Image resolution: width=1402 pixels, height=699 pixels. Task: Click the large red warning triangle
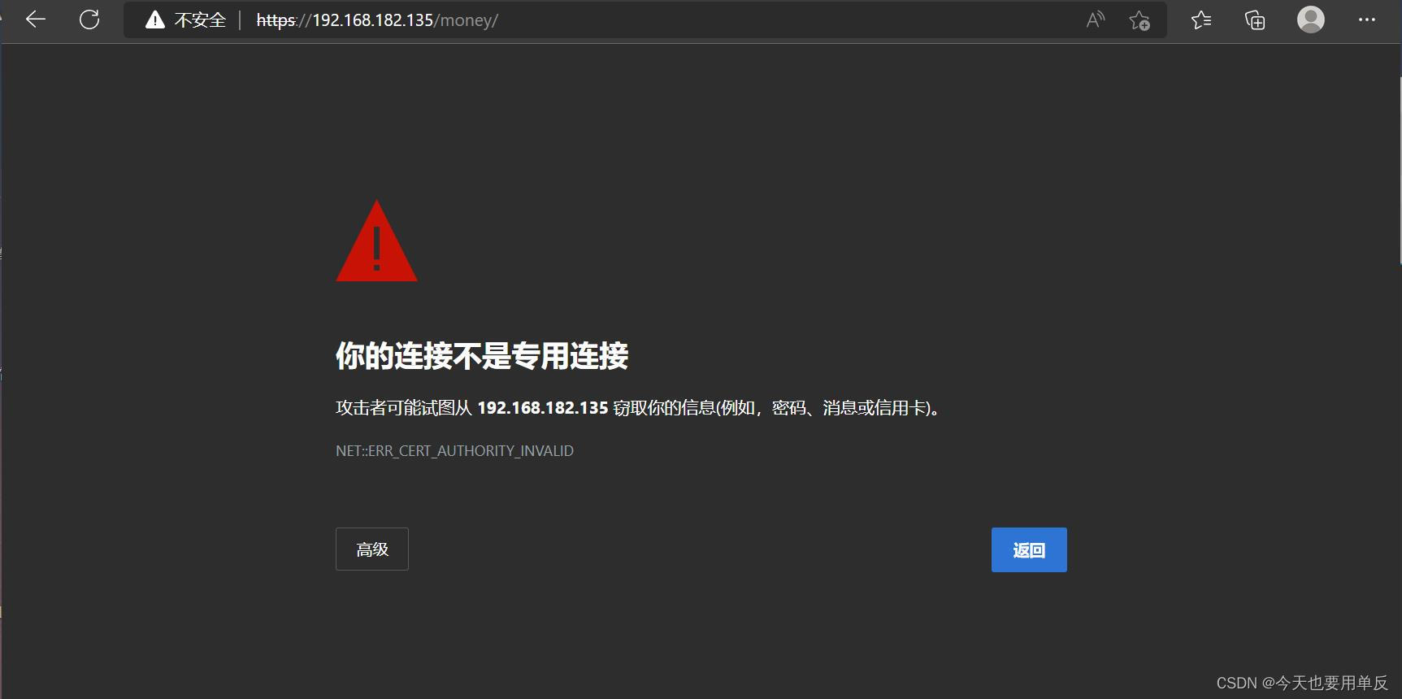coord(376,241)
